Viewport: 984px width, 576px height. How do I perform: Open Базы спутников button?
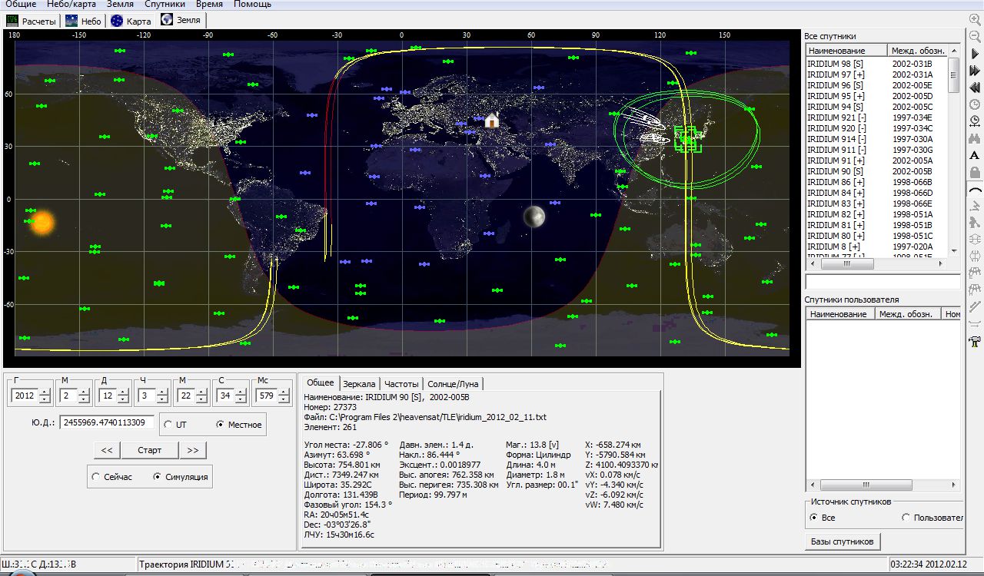(843, 541)
